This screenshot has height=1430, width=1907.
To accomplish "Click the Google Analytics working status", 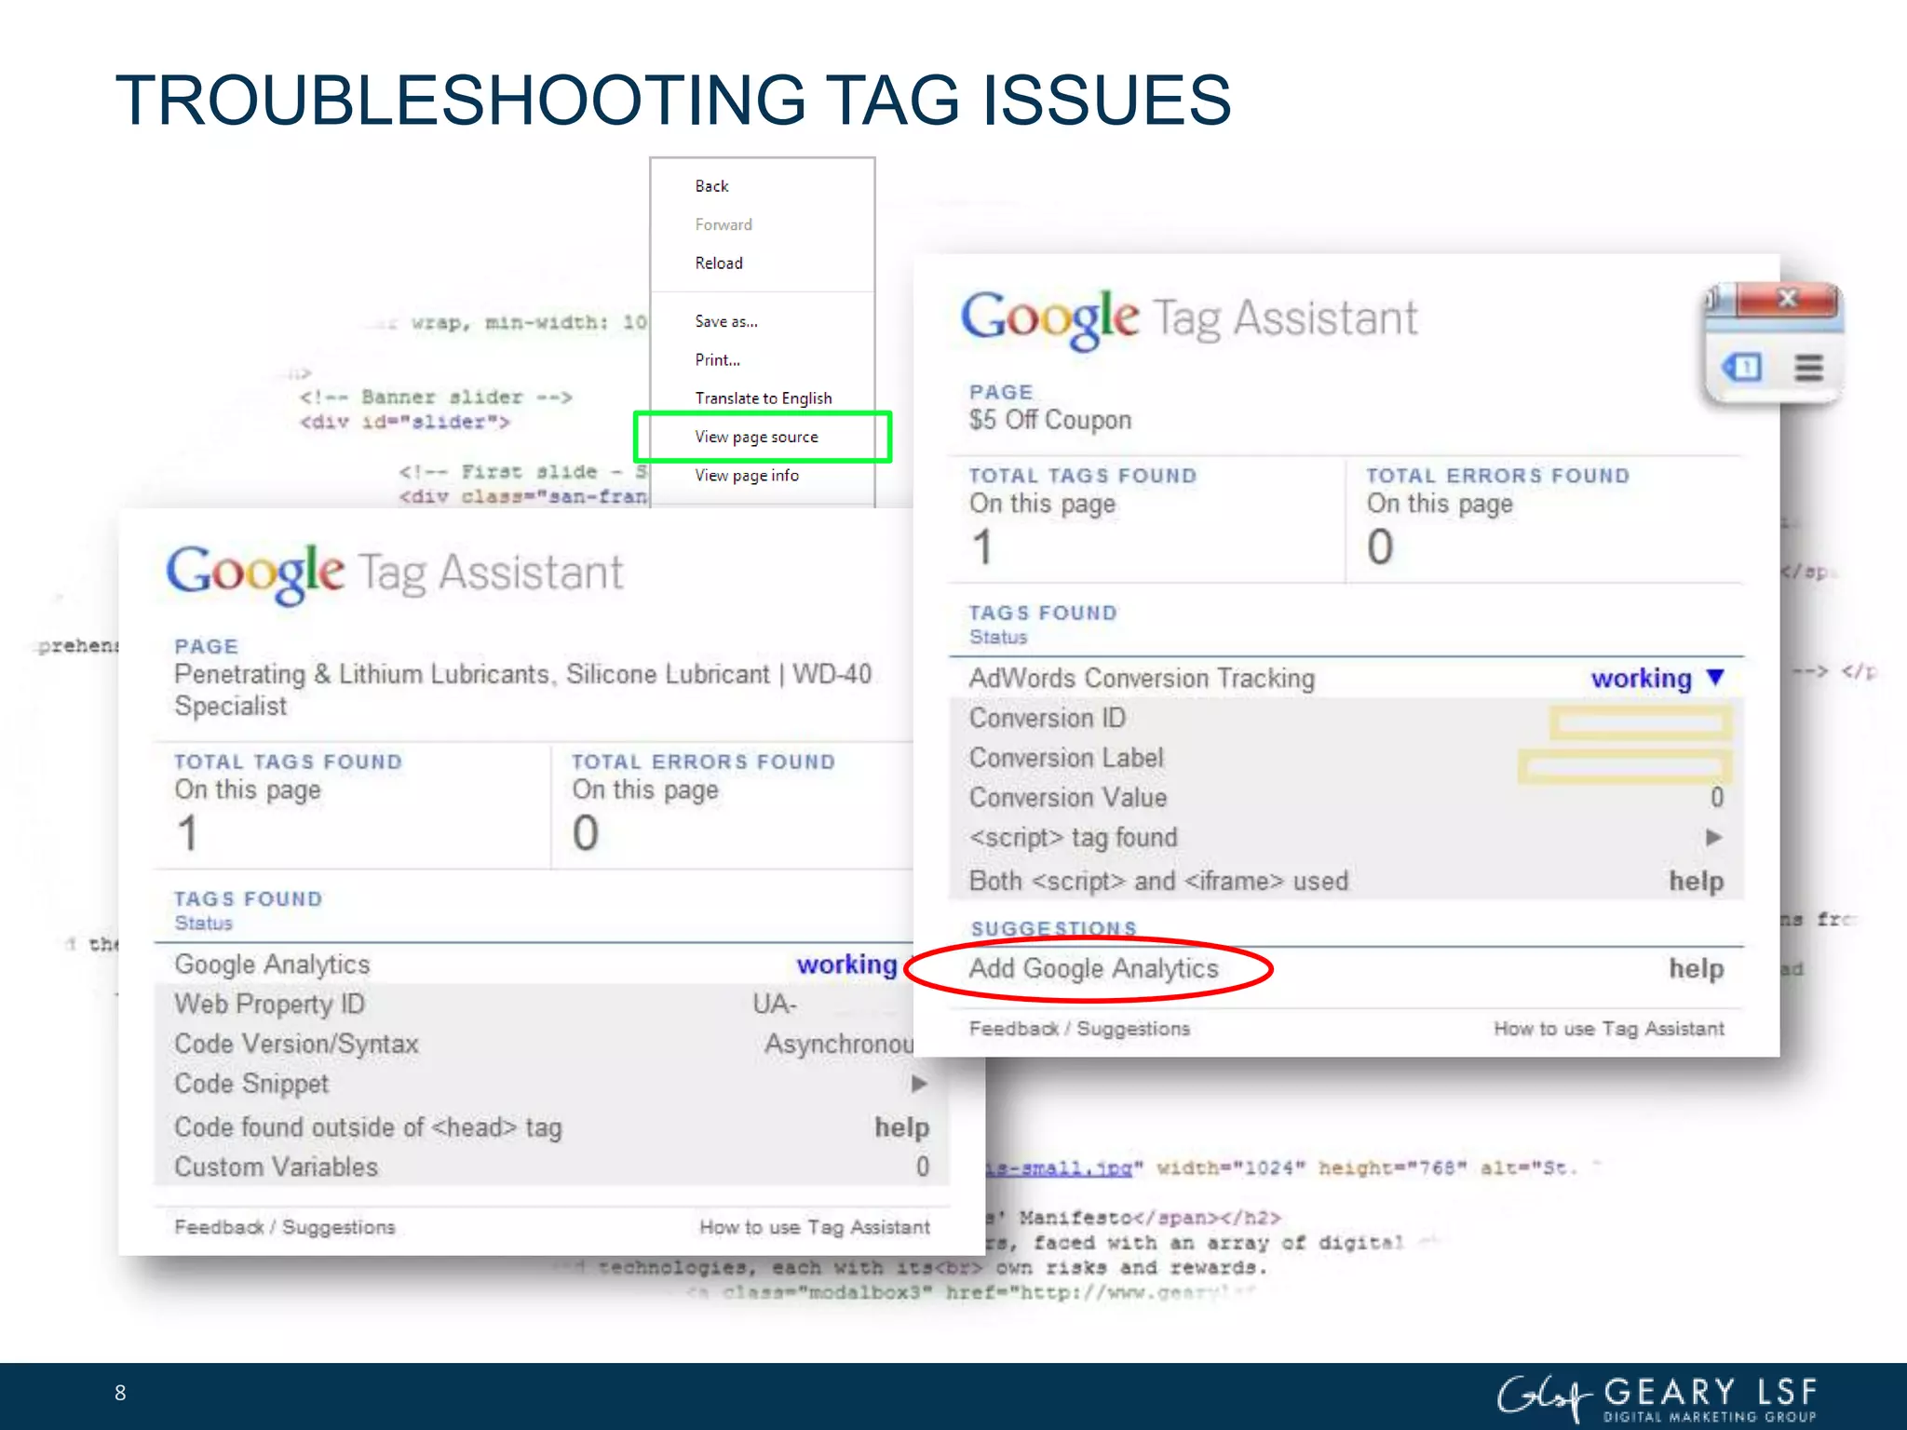I will pyautogui.click(x=846, y=965).
